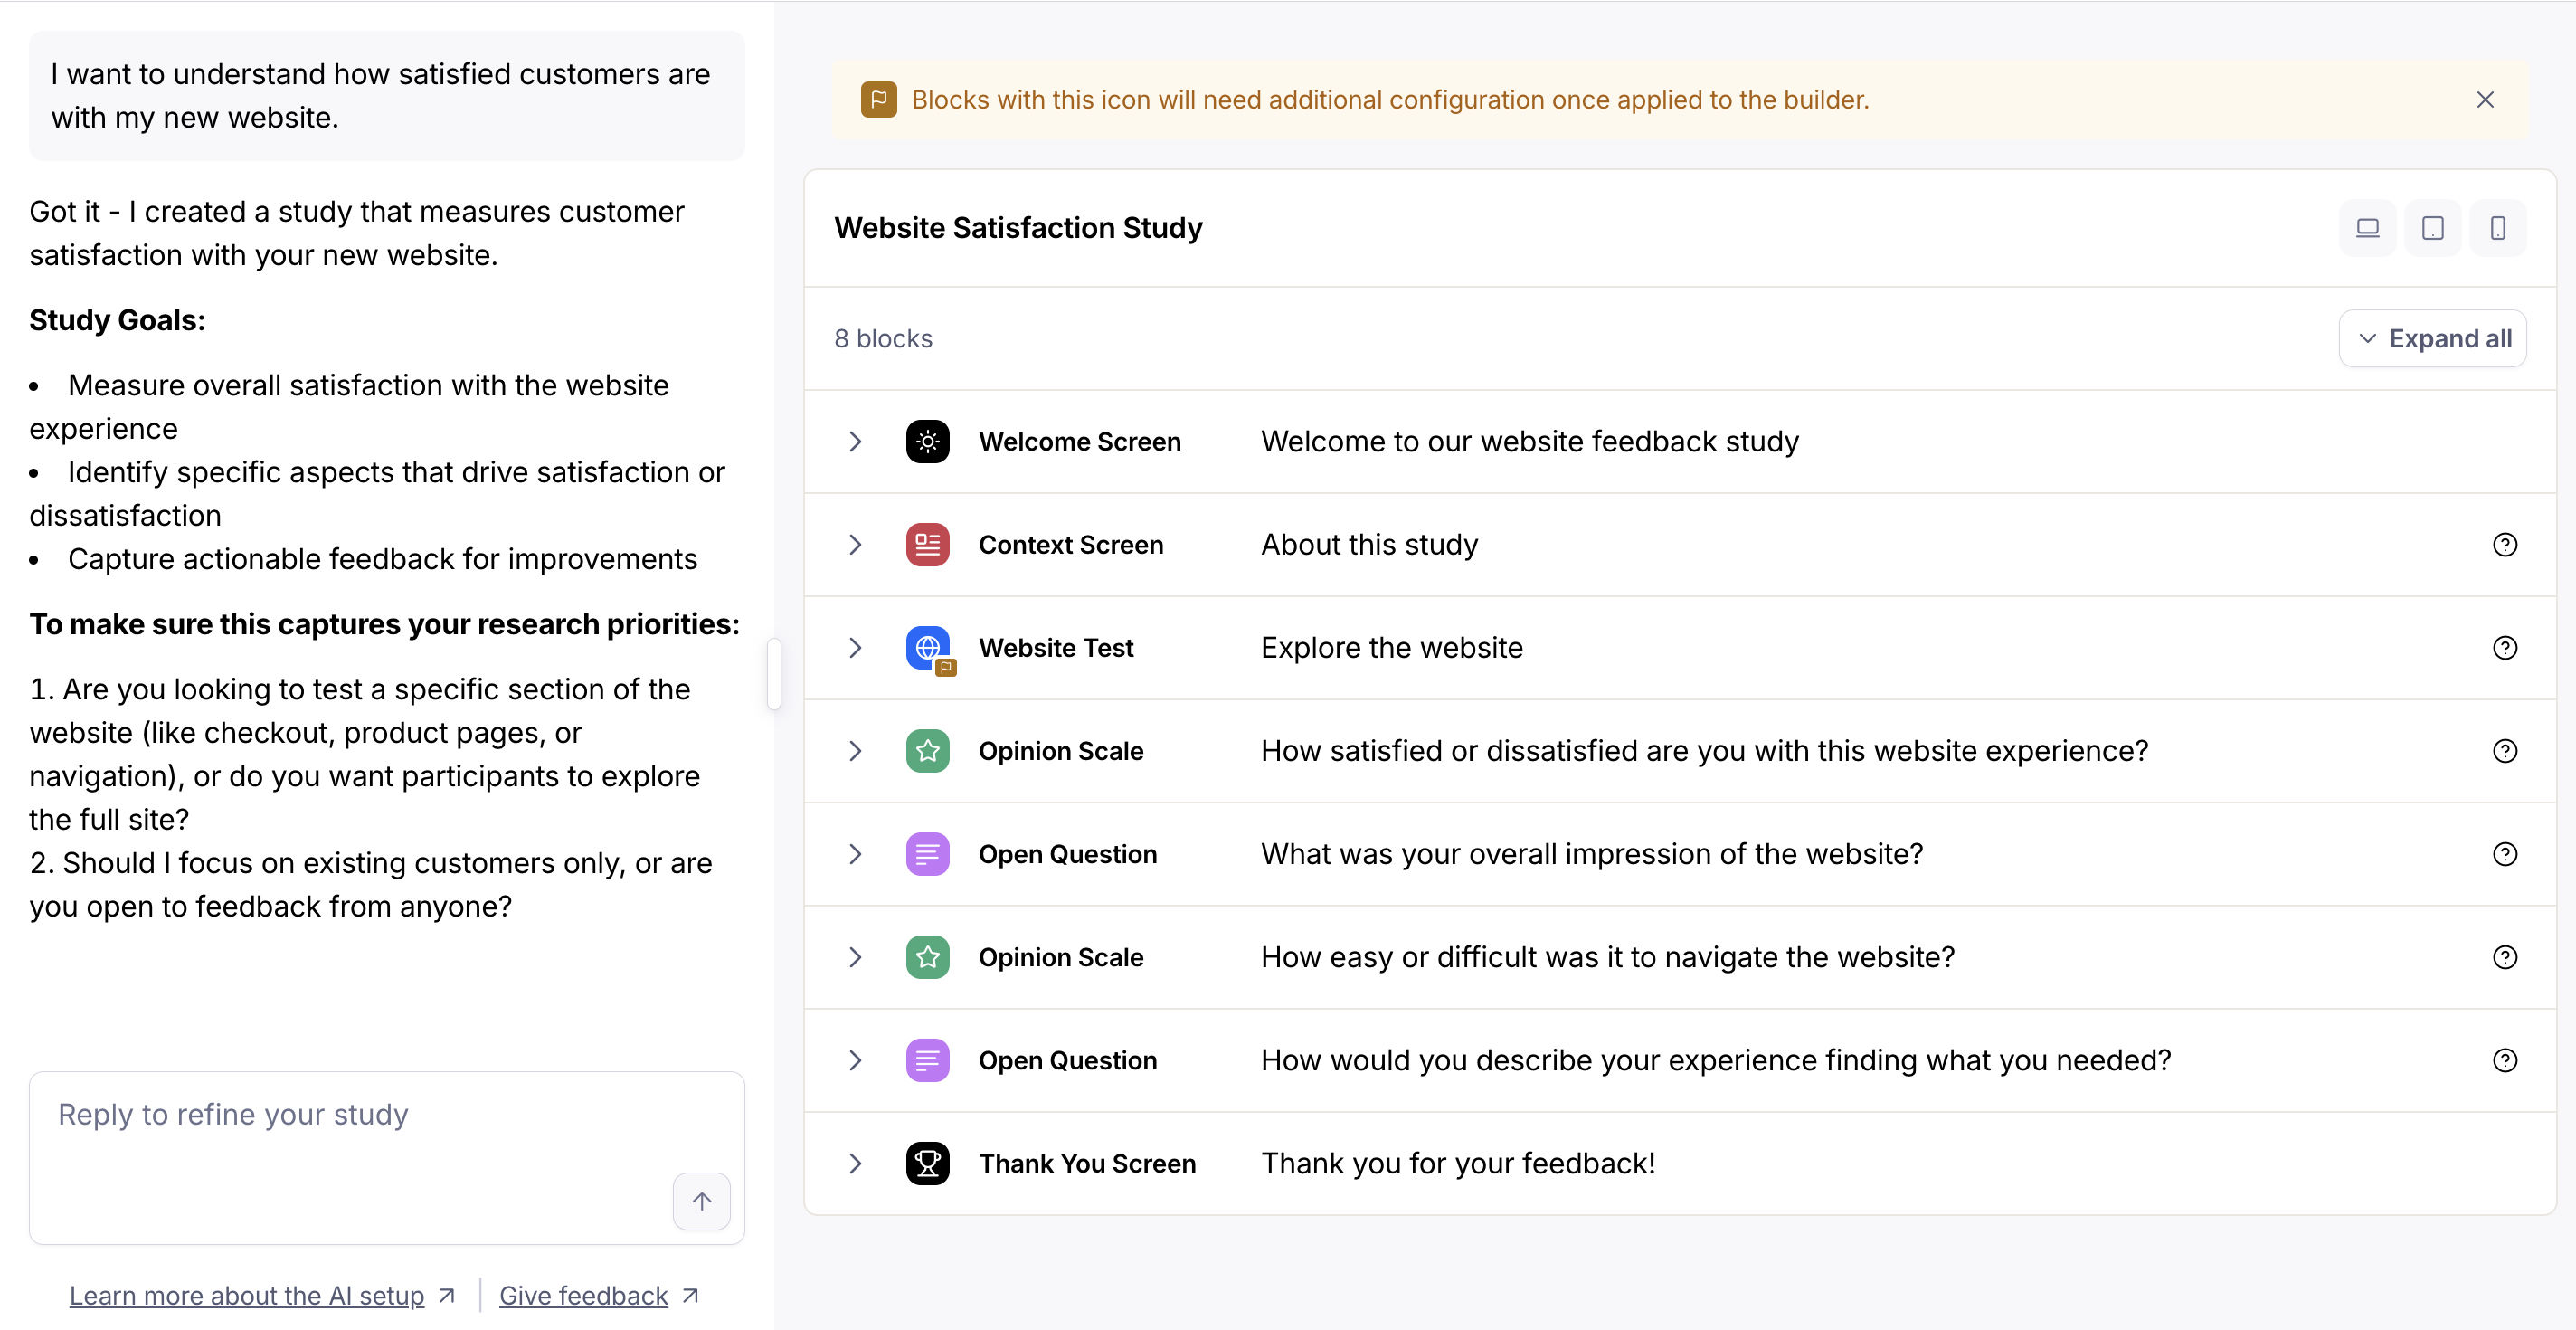Viewport: 2576px width, 1330px height.
Task: Click the Welcome Screen block icon
Action: pos(927,442)
